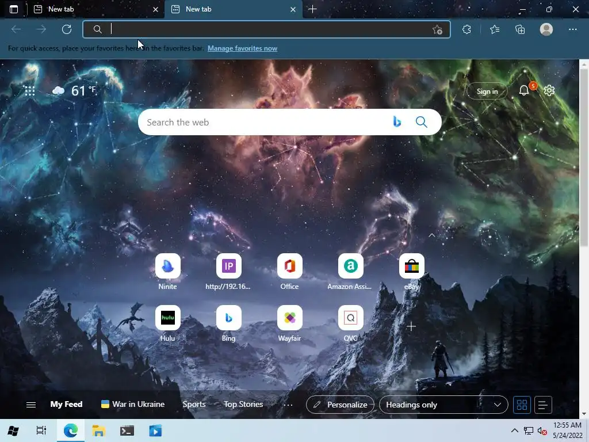589x442 pixels.
Task: Open the clock showing 12:55 AM
Action: pos(568,430)
